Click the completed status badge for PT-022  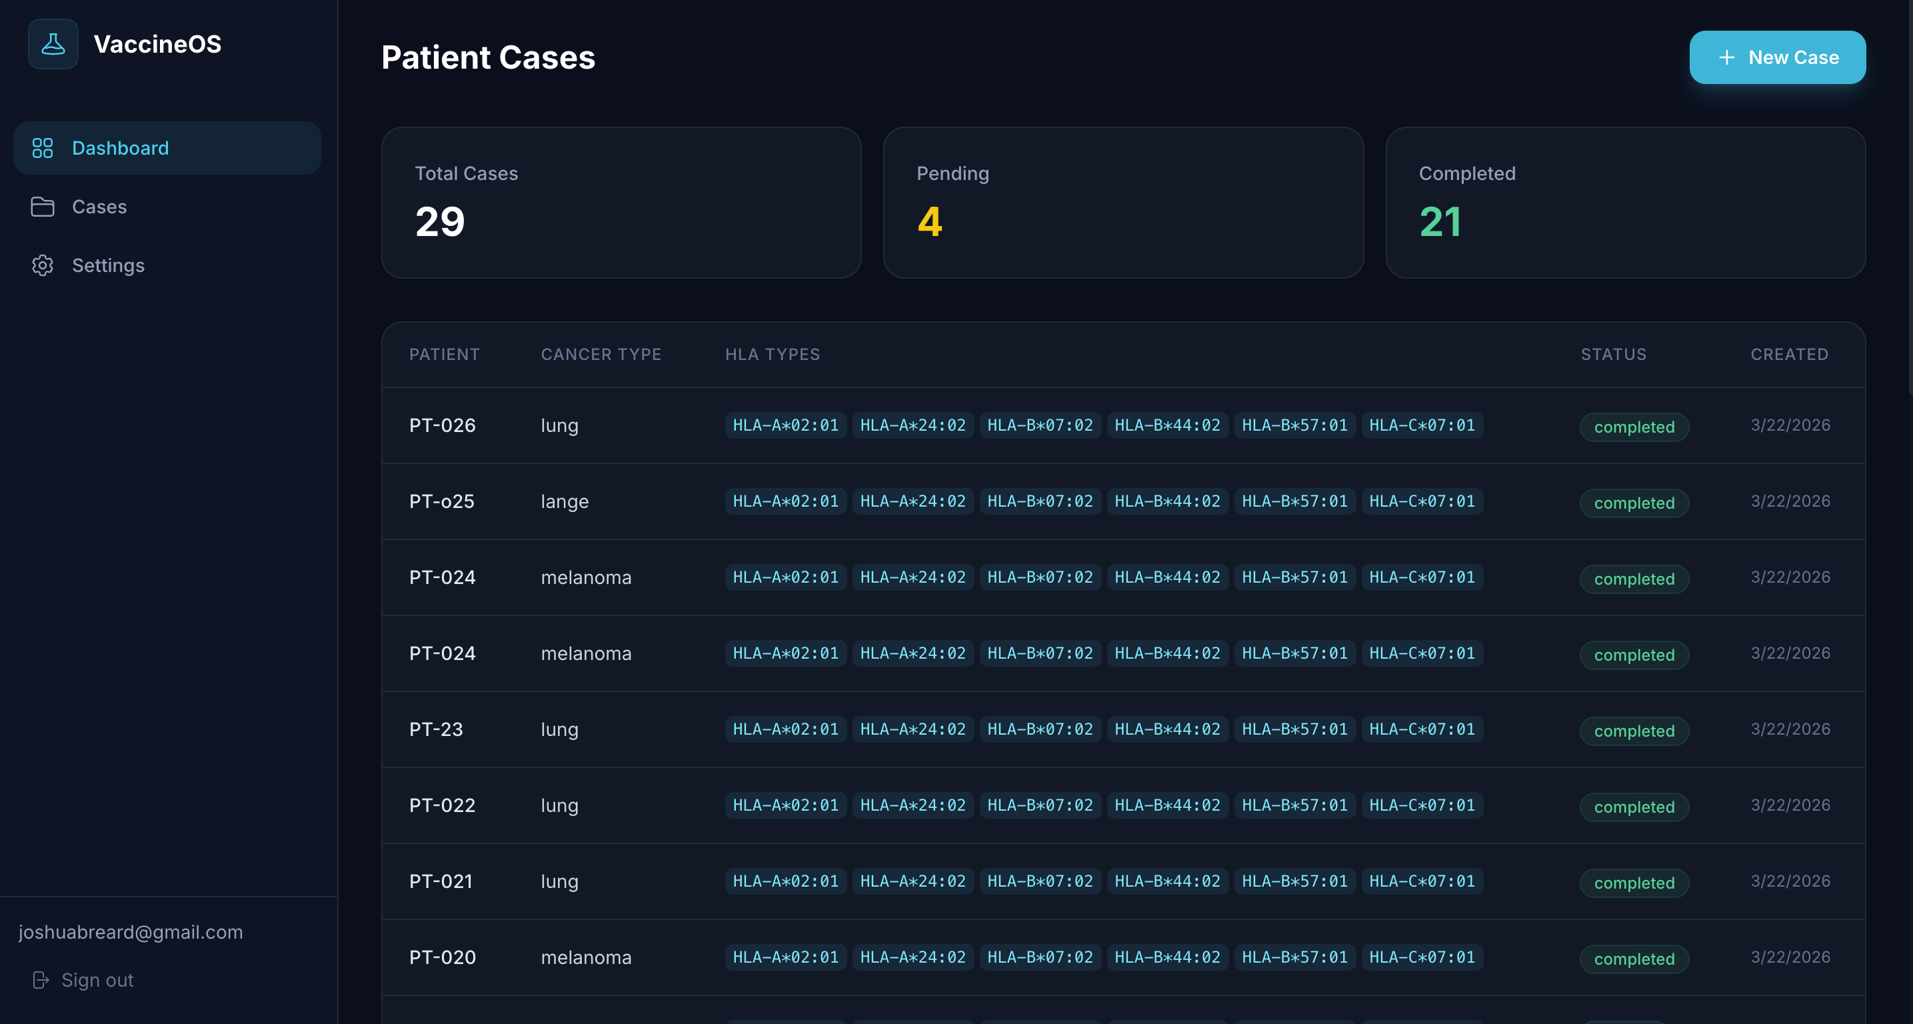pyautogui.click(x=1634, y=807)
